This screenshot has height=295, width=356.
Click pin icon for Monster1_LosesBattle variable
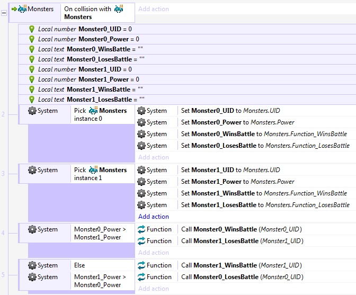(32, 100)
